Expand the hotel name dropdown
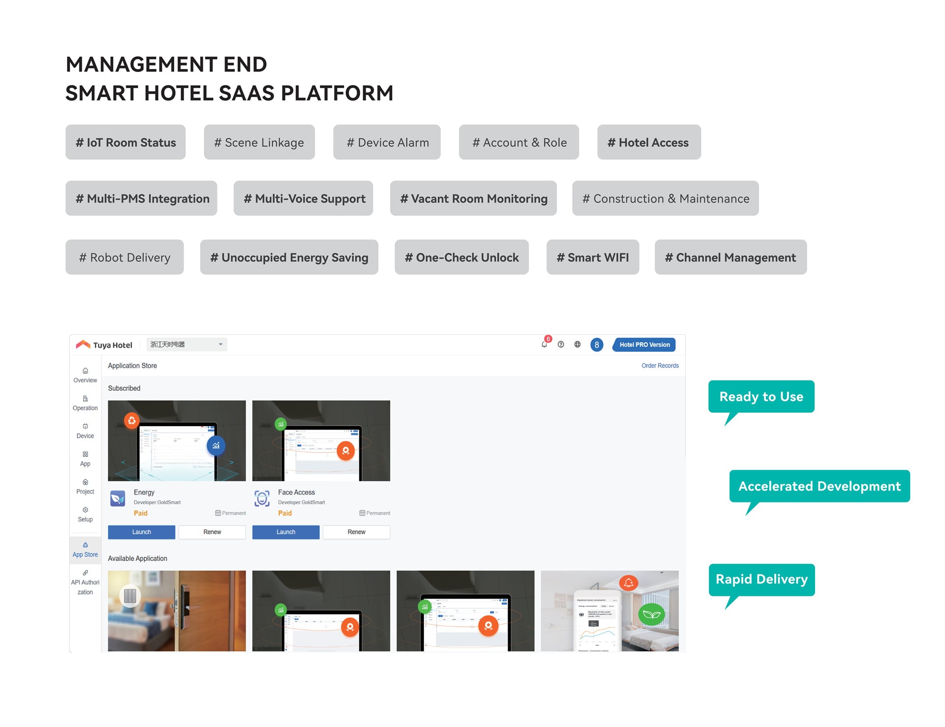Screen dimensions: 945x727 click(187, 344)
